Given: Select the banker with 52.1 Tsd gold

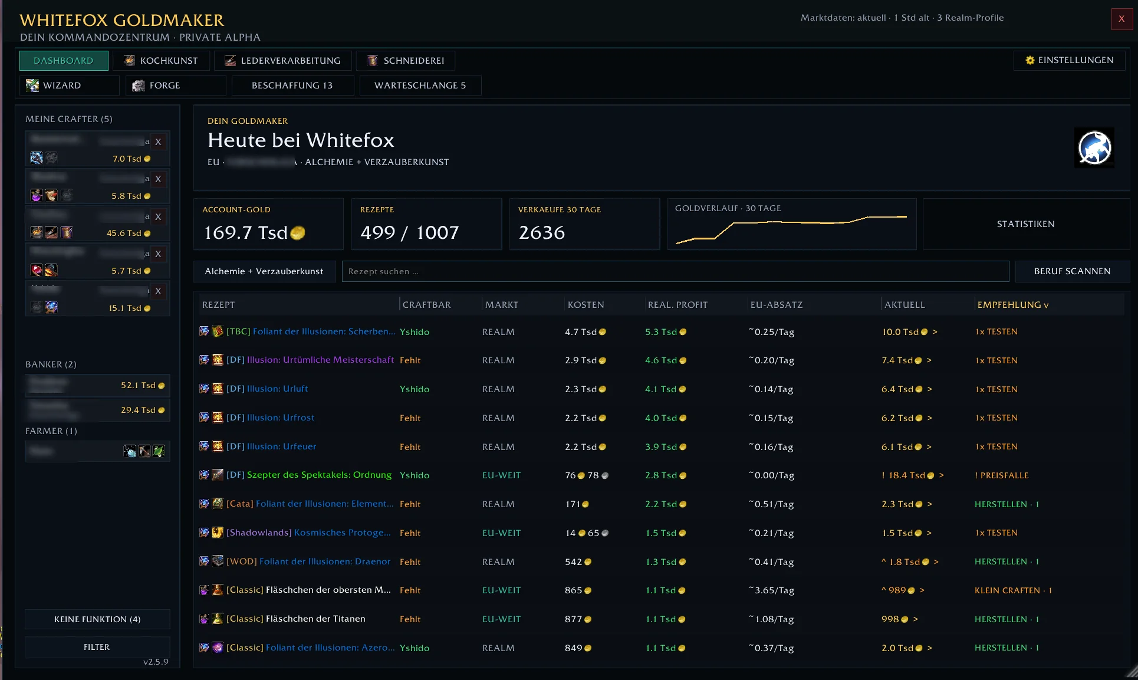Looking at the screenshot, I should (97, 385).
